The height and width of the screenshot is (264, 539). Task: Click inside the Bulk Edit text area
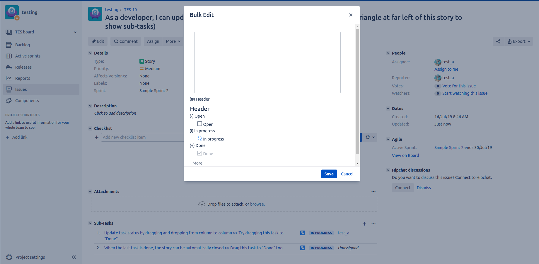pos(267,62)
